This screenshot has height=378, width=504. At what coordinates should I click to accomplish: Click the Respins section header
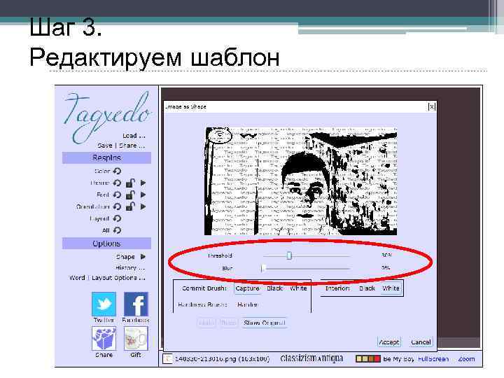pyautogui.click(x=106, y=157)
